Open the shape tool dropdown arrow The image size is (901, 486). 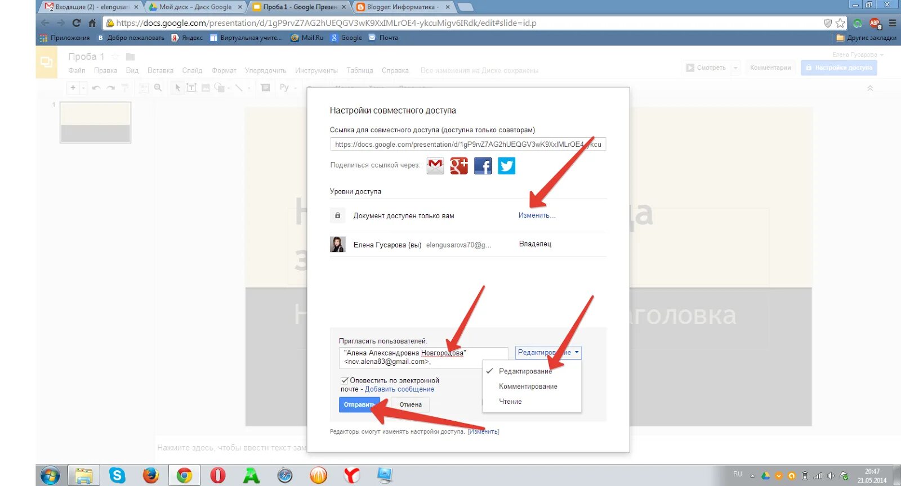coord(229,88)
